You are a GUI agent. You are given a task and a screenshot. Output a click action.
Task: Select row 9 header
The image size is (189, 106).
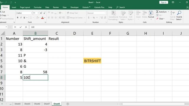click(x=2, y=83)
